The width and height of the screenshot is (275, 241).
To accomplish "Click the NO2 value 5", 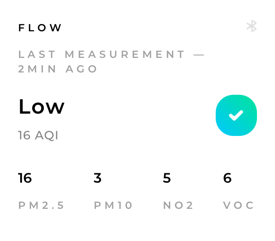I will coord(167,178).
